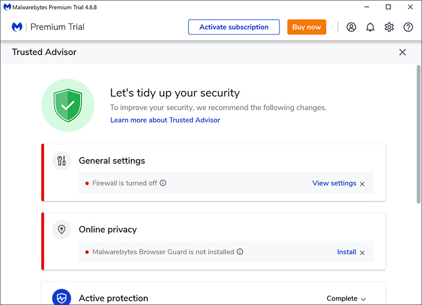Click the 'Online privacy' heading

[108, 229]
